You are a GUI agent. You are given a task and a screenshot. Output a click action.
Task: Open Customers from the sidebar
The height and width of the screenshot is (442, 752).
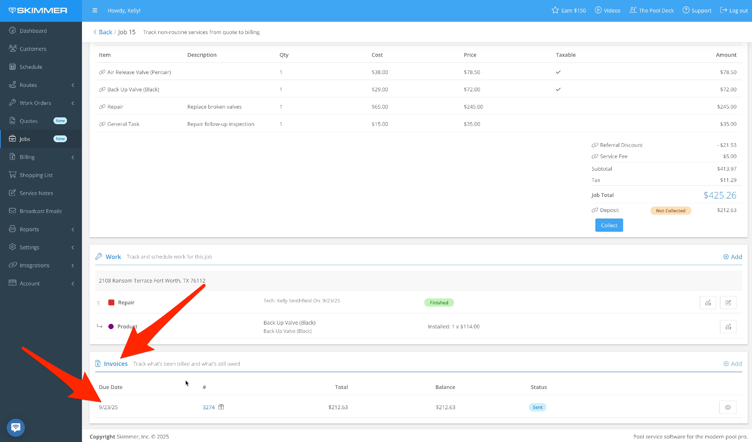click(33, 49)
